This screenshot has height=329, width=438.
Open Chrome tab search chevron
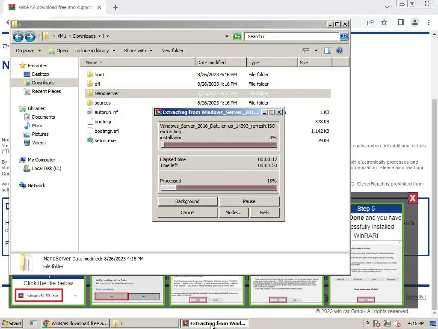pyautogui.click(x=387, y=7)
